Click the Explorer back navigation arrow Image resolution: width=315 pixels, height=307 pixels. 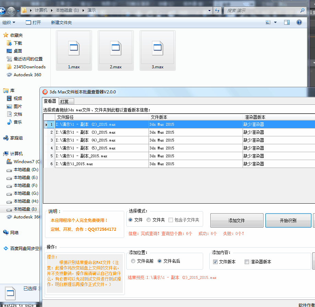3,11
